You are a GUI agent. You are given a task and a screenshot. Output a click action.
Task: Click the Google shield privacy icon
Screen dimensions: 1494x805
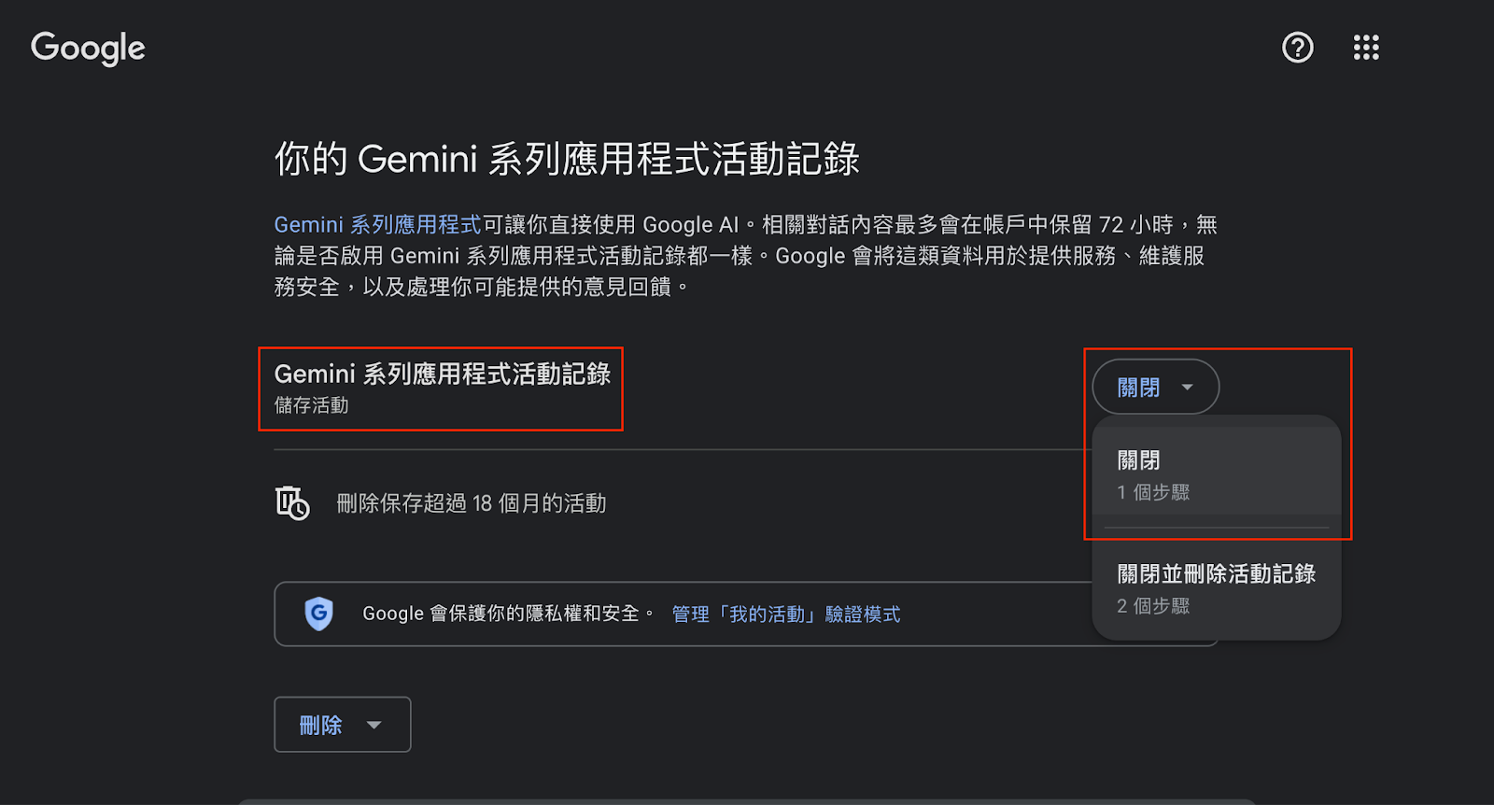(319, 614)
